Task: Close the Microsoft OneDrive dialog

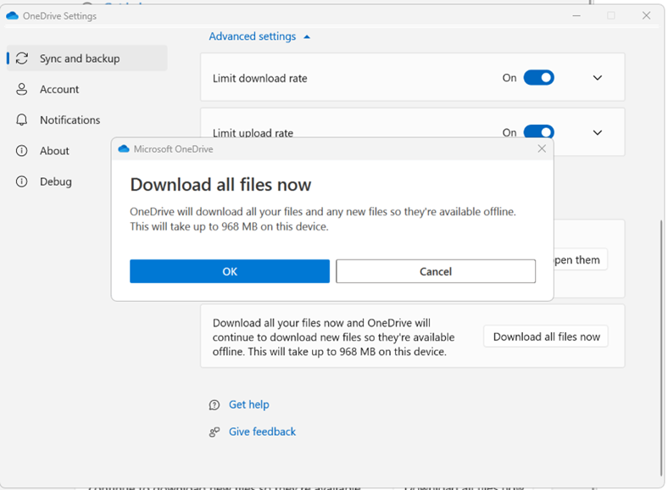Action: 542,148
